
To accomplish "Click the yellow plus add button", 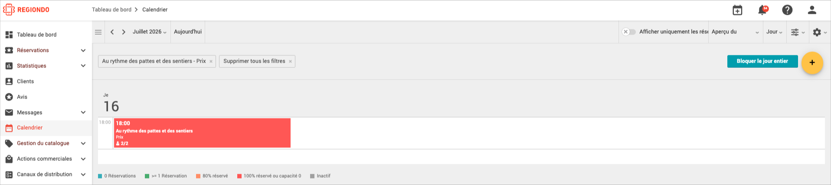I will pyautogui.click(x=812, y=63).
